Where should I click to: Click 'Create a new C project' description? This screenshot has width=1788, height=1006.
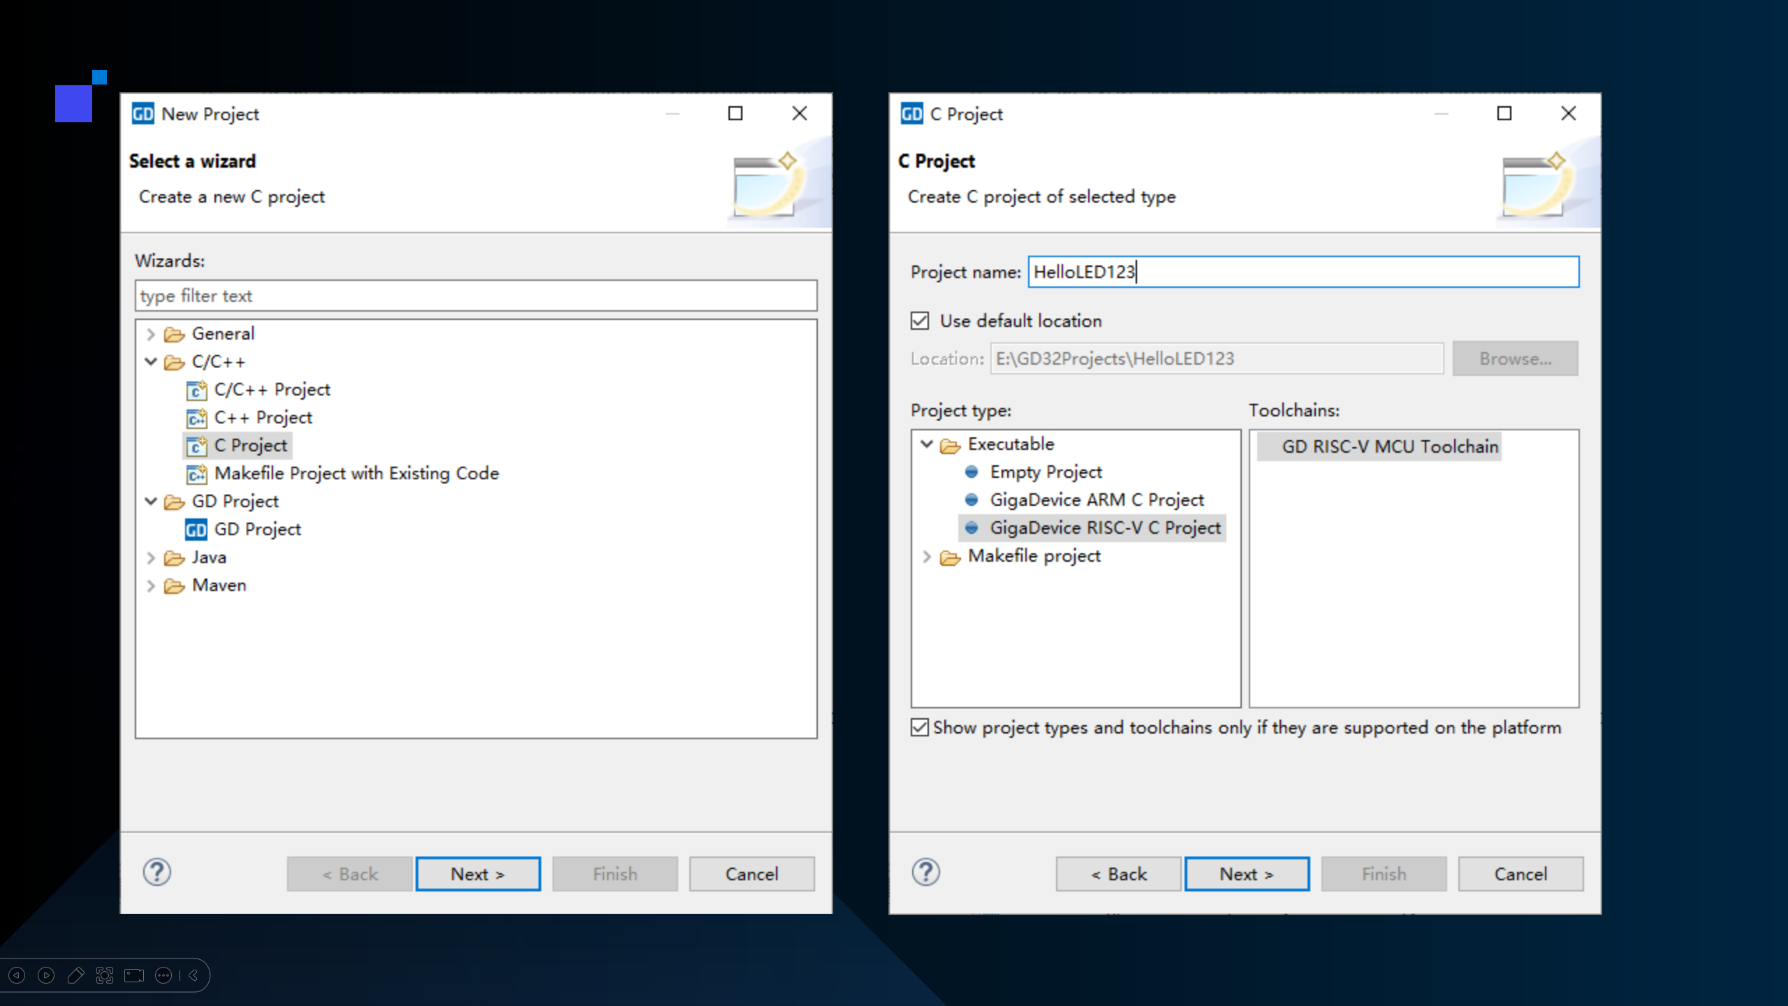click(x=232, y=197)
